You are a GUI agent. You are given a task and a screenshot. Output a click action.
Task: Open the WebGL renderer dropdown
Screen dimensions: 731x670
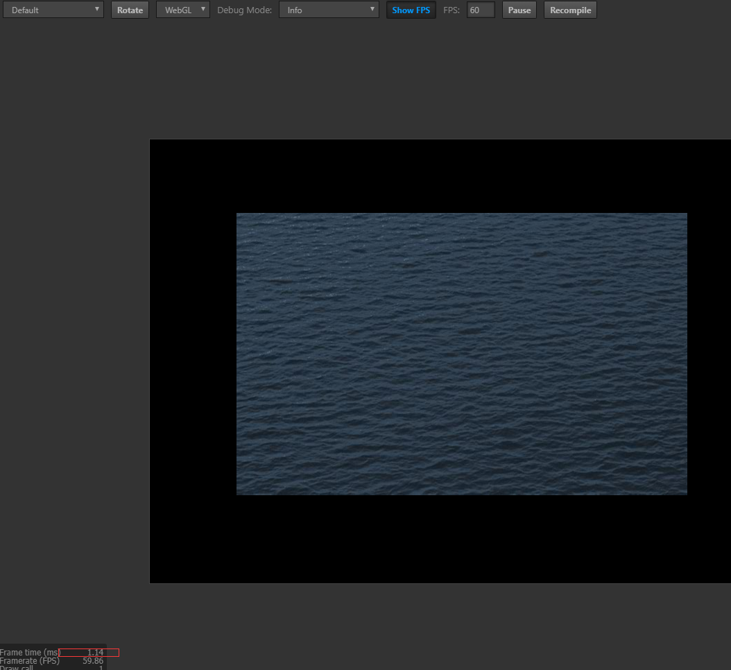183,10
